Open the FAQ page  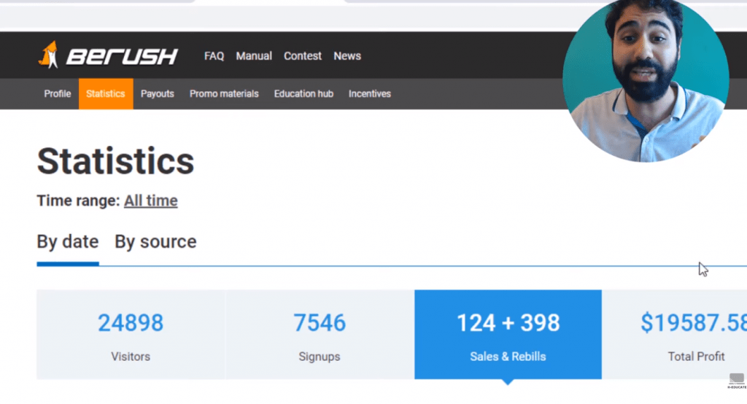(214, 56)
